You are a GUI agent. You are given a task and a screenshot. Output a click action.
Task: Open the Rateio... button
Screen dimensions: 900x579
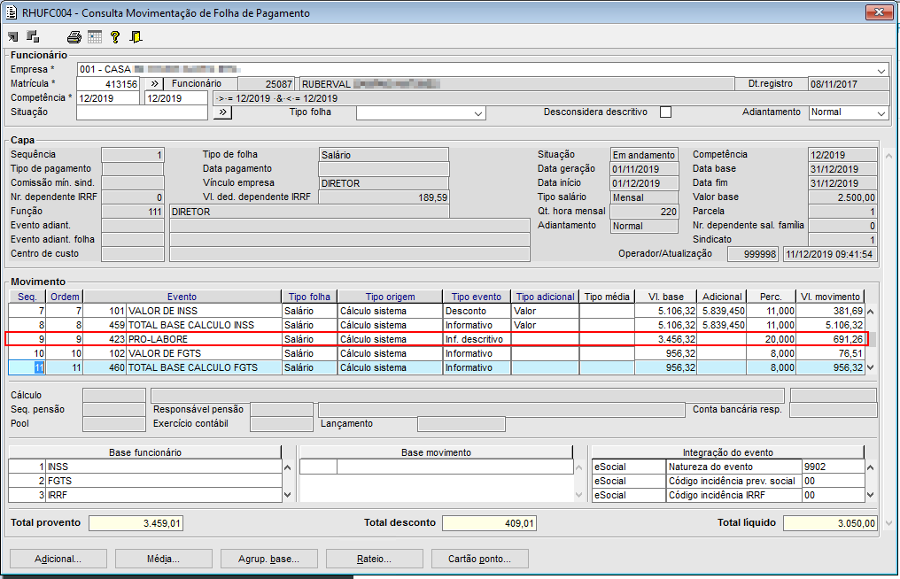coord(375,559)
